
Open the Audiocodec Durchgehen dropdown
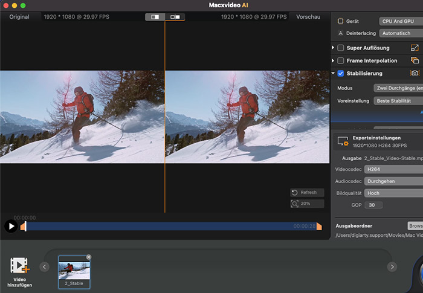click(x=393, y=181)
